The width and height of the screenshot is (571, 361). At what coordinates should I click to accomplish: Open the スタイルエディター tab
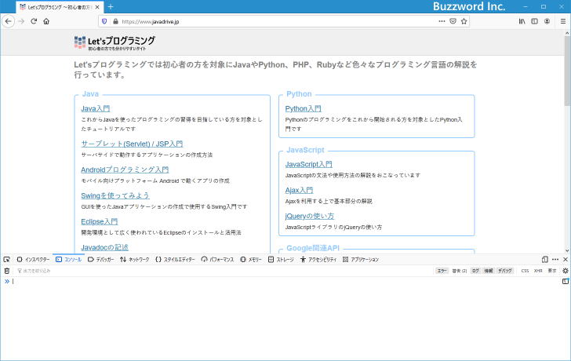175,259
